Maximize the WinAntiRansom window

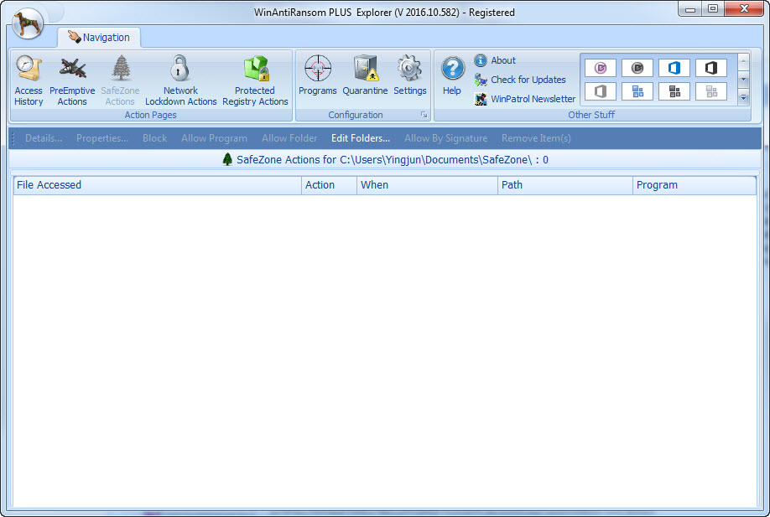pyautogui.click(x=713, y=9)
